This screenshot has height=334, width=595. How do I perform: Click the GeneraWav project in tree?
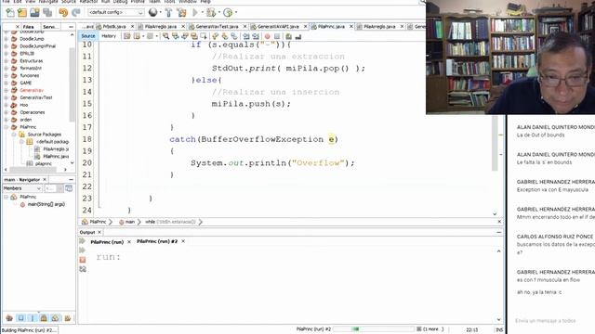coord(31,90)
